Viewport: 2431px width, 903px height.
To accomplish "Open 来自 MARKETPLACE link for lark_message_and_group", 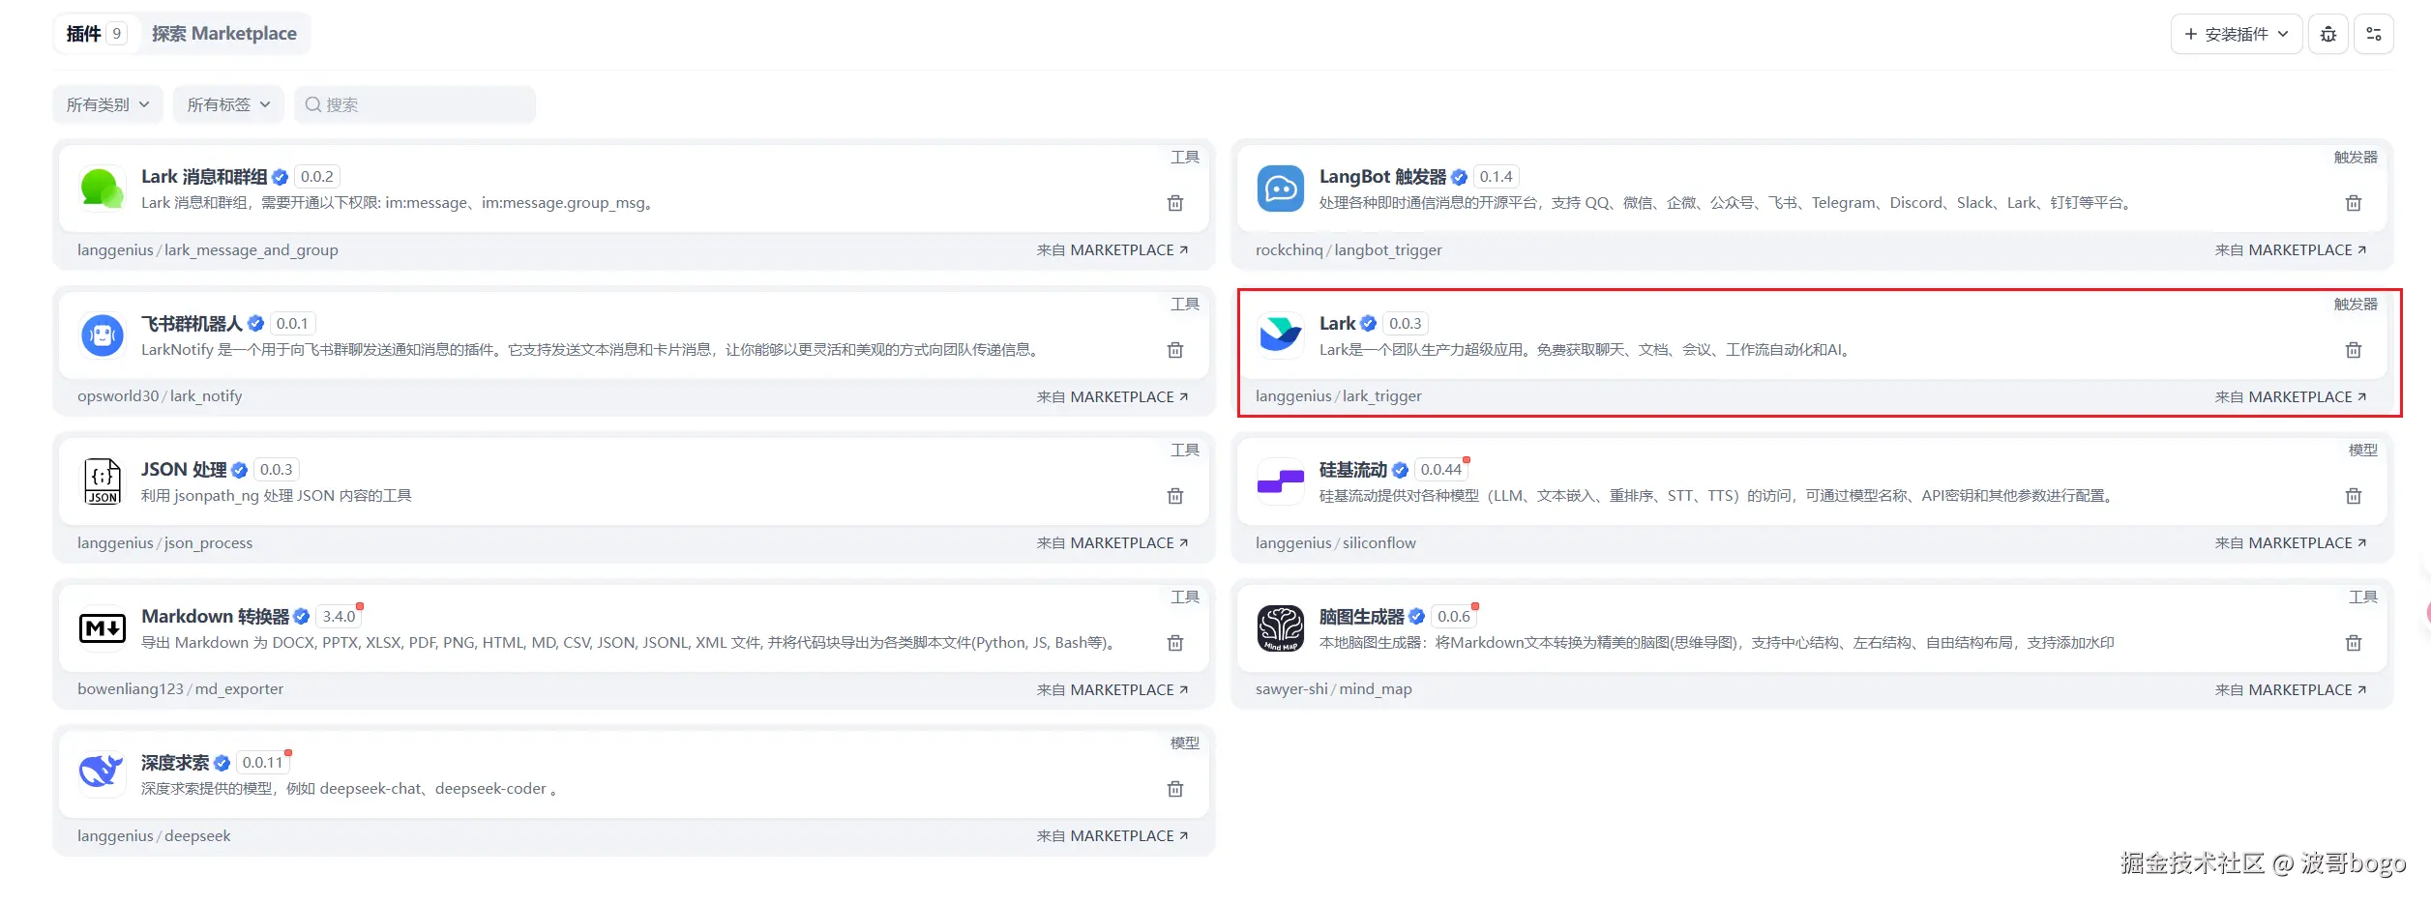I will (x=1112, y=250).
